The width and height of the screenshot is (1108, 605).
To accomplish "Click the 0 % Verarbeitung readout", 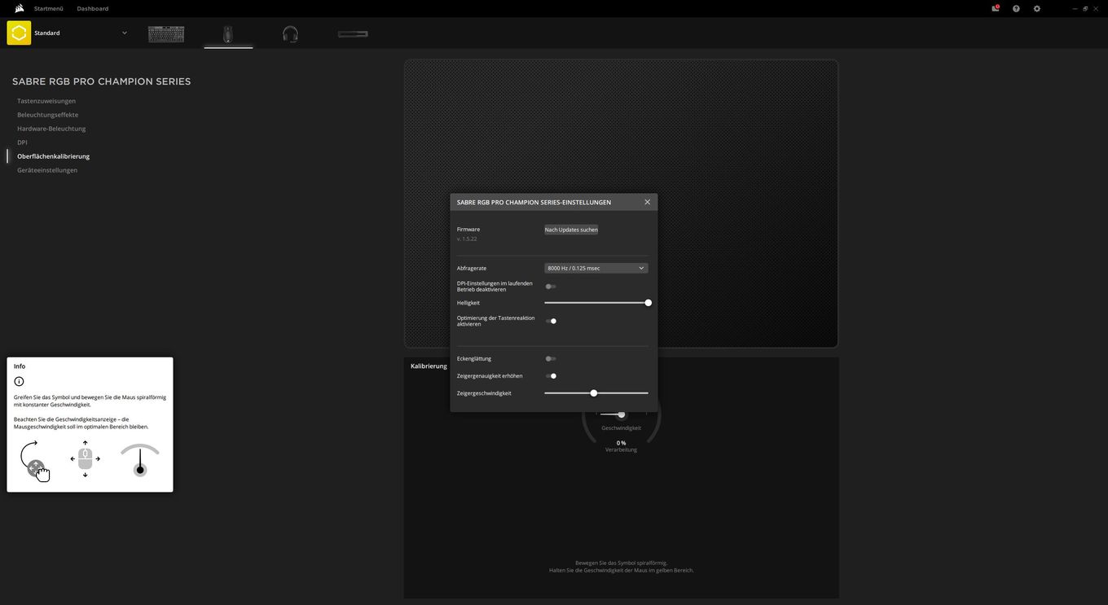I will pyautogui.click(x=621, y=446).
